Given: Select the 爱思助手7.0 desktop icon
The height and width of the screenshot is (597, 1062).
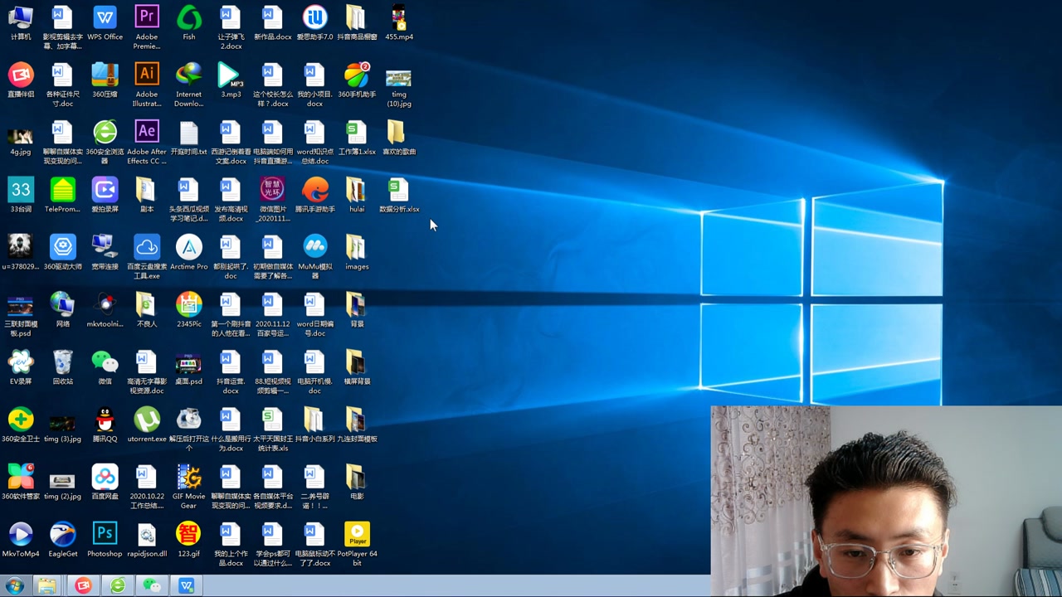Looking at the screenshot, I should point(314,23).
